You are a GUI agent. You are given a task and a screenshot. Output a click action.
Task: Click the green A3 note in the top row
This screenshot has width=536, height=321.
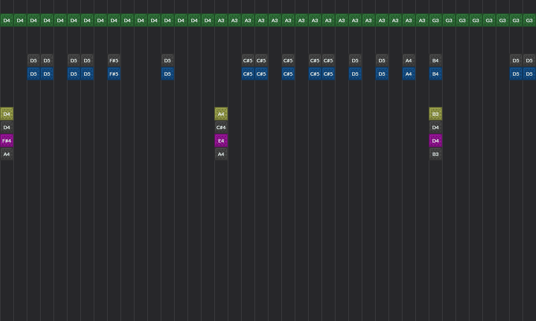[x=221, y=20]
